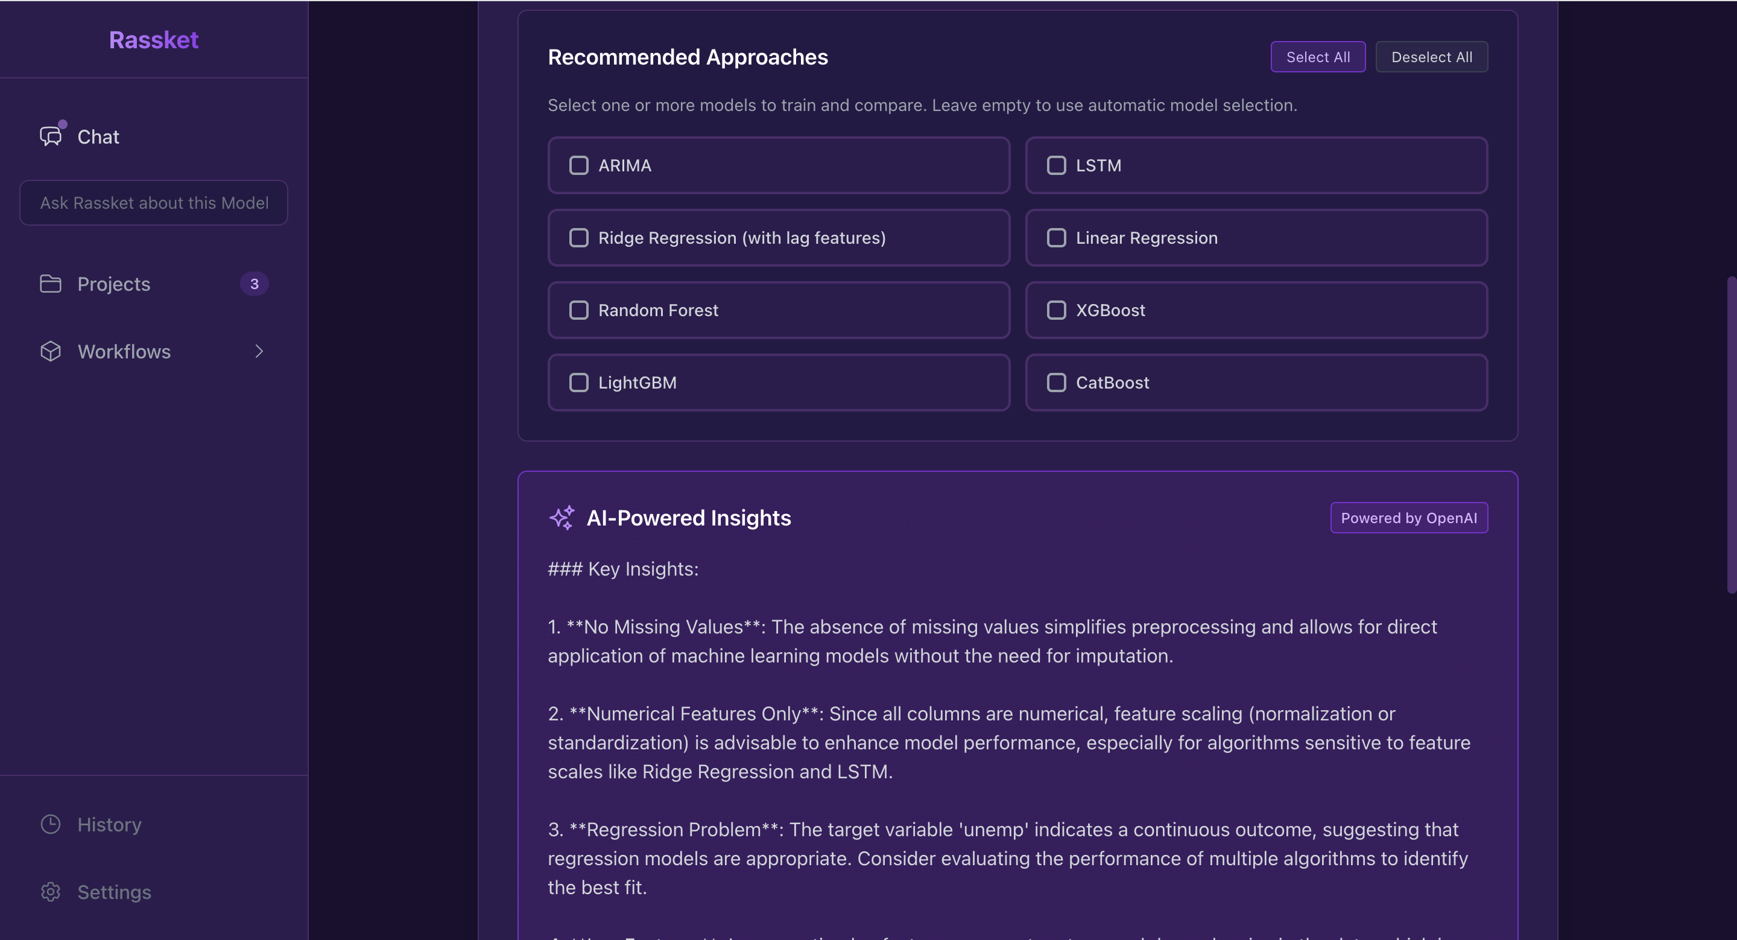Click the Workflows cube icon

click(51, 351)
